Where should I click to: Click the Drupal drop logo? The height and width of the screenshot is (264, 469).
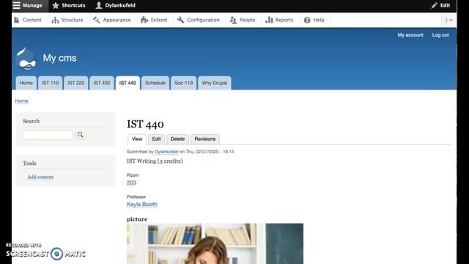click(26, 59)
